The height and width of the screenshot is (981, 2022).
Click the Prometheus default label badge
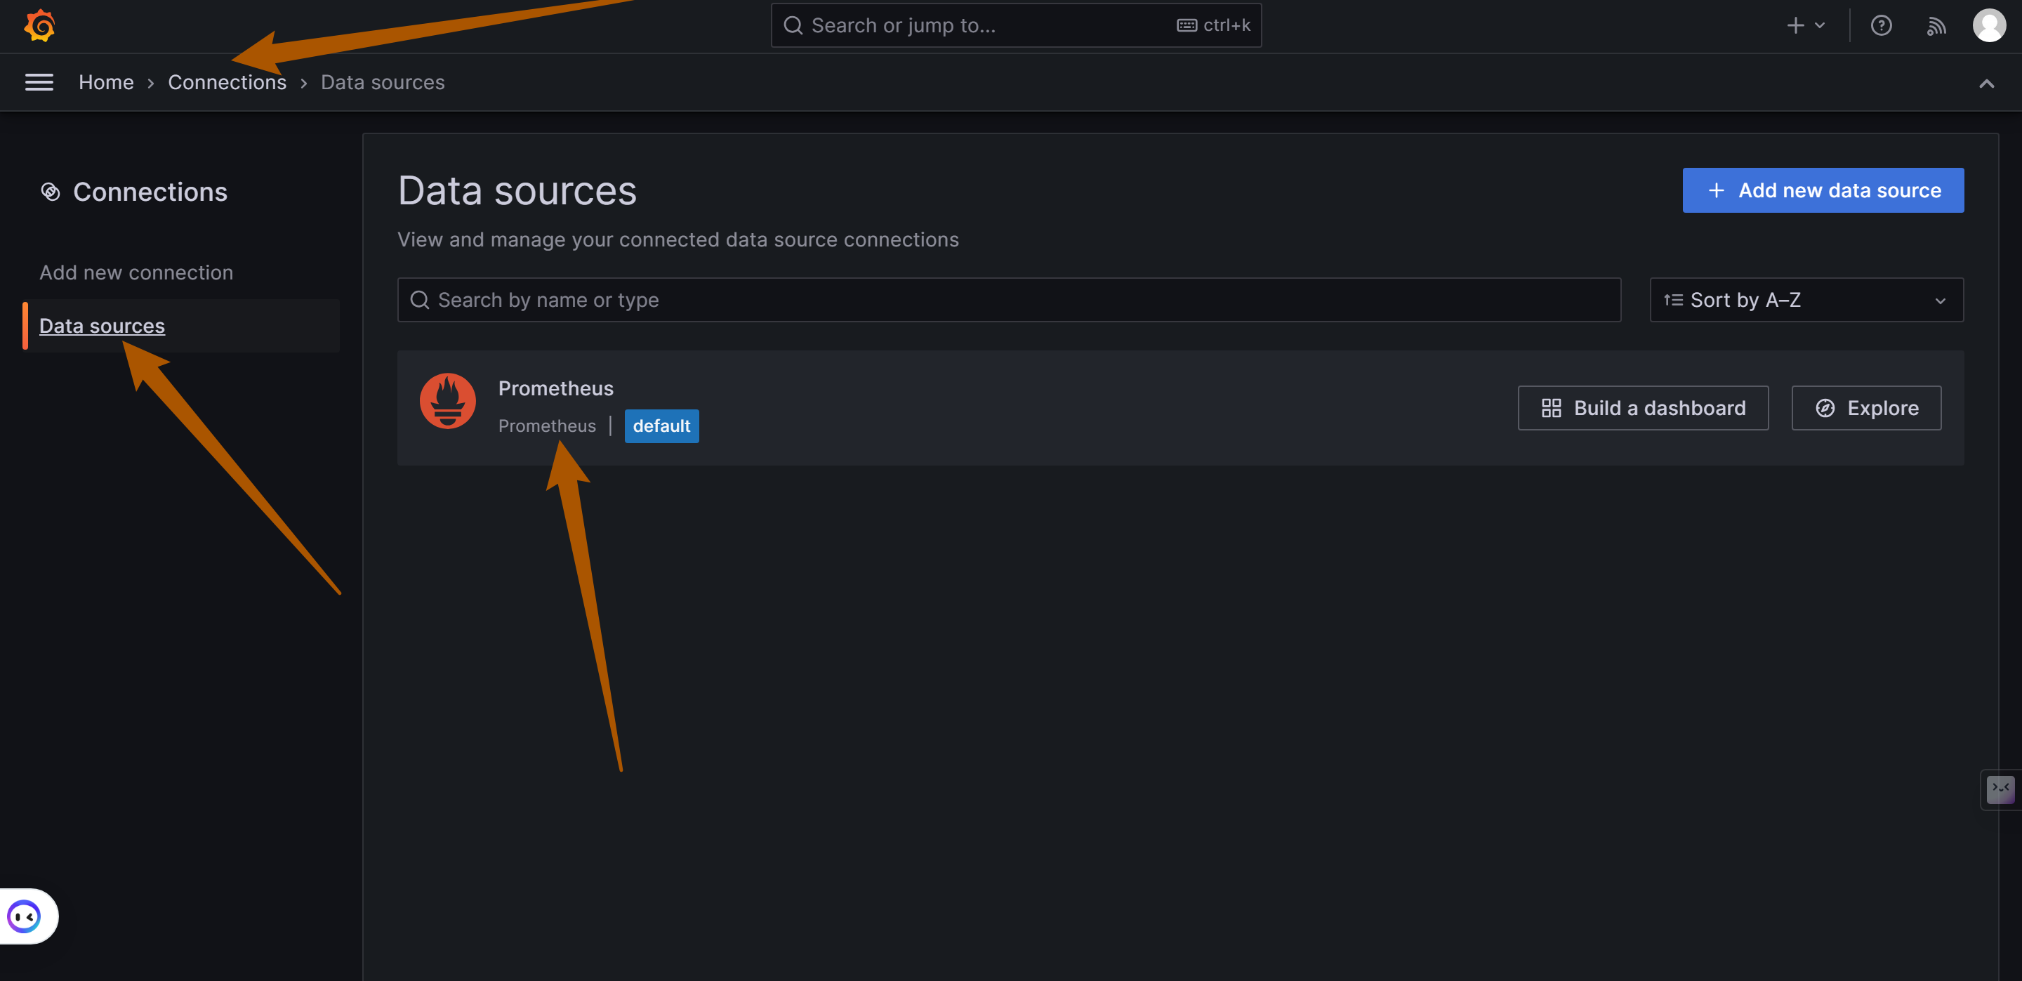click(661, 426)
